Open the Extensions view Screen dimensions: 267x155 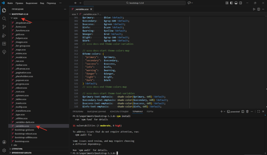point(4,43)
